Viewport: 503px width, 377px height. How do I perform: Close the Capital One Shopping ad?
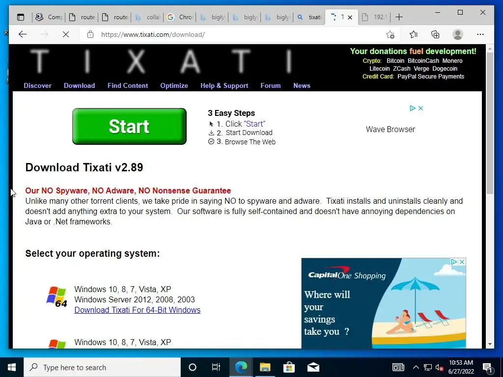pos(462,262)
